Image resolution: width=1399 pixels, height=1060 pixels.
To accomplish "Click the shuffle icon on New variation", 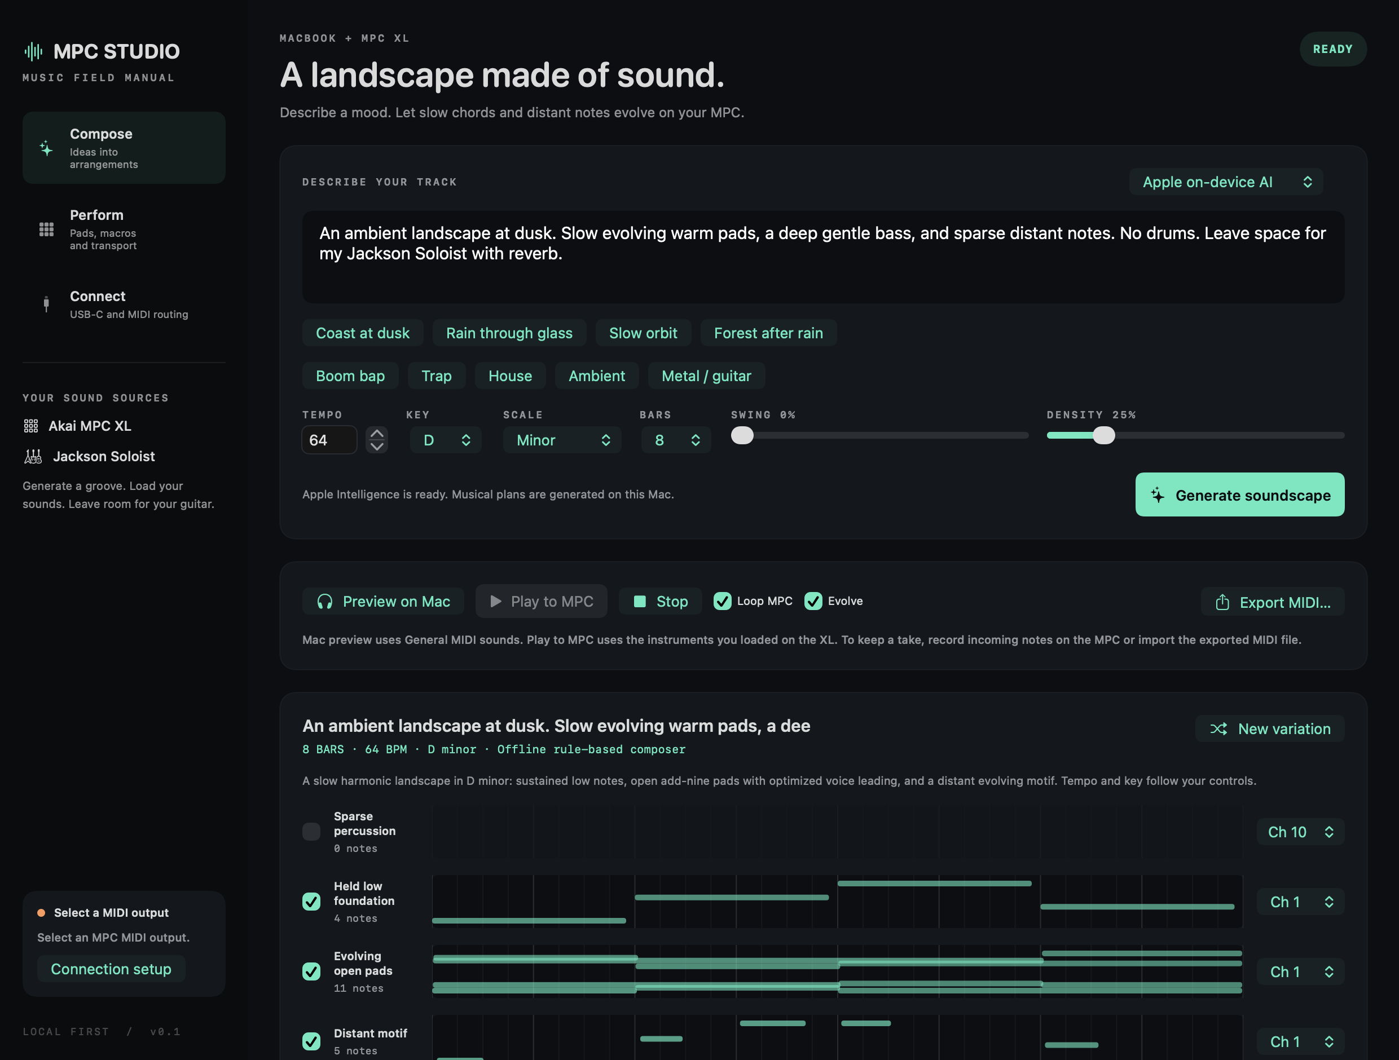I will click(1218, 729).
